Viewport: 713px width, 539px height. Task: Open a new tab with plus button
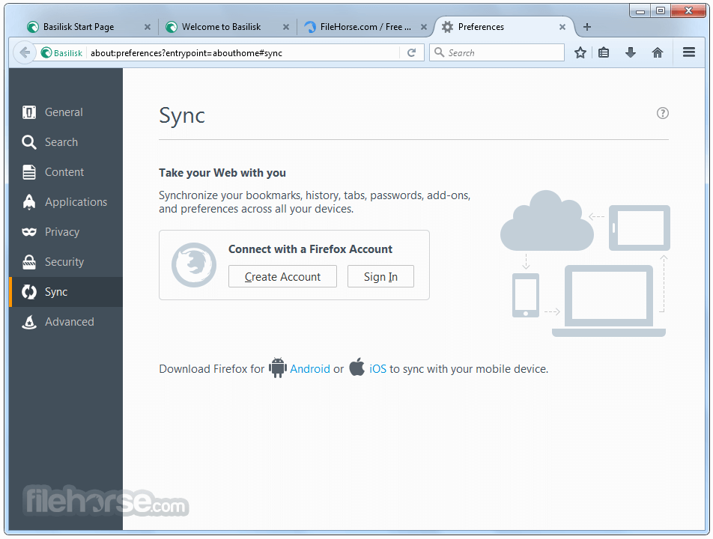click(586, 27)
